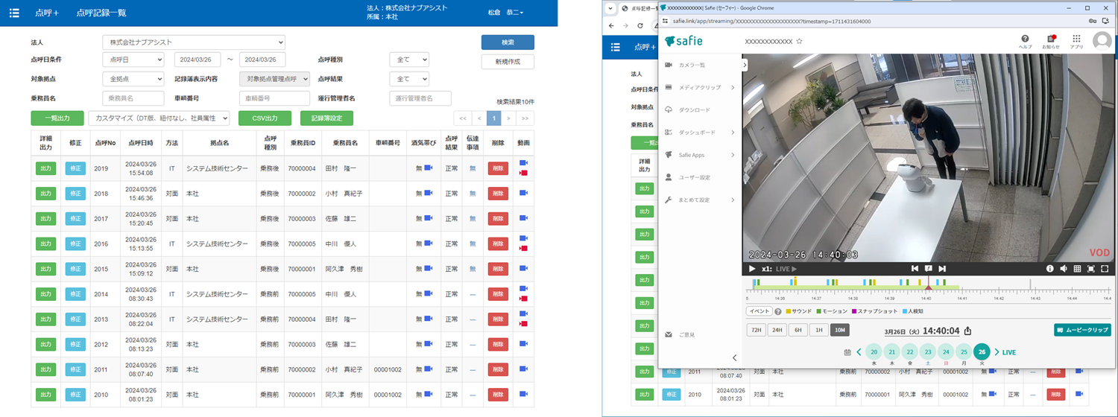Open the 全拠点 target base dropdown
This screenshot has width=1118, height=417.
(133, 79)
